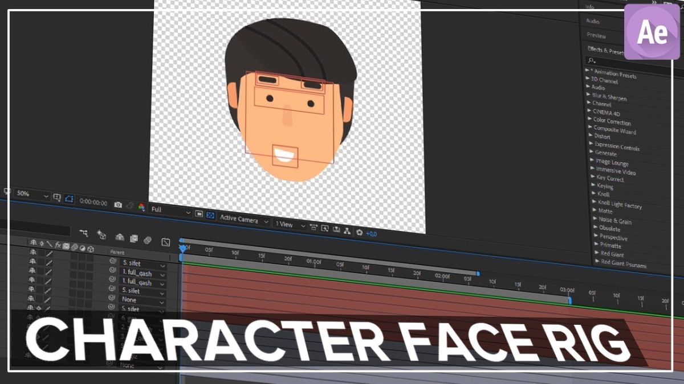Click the 0:00:00:00 timecode
This screenshot has height=384, width=684.
93,202
